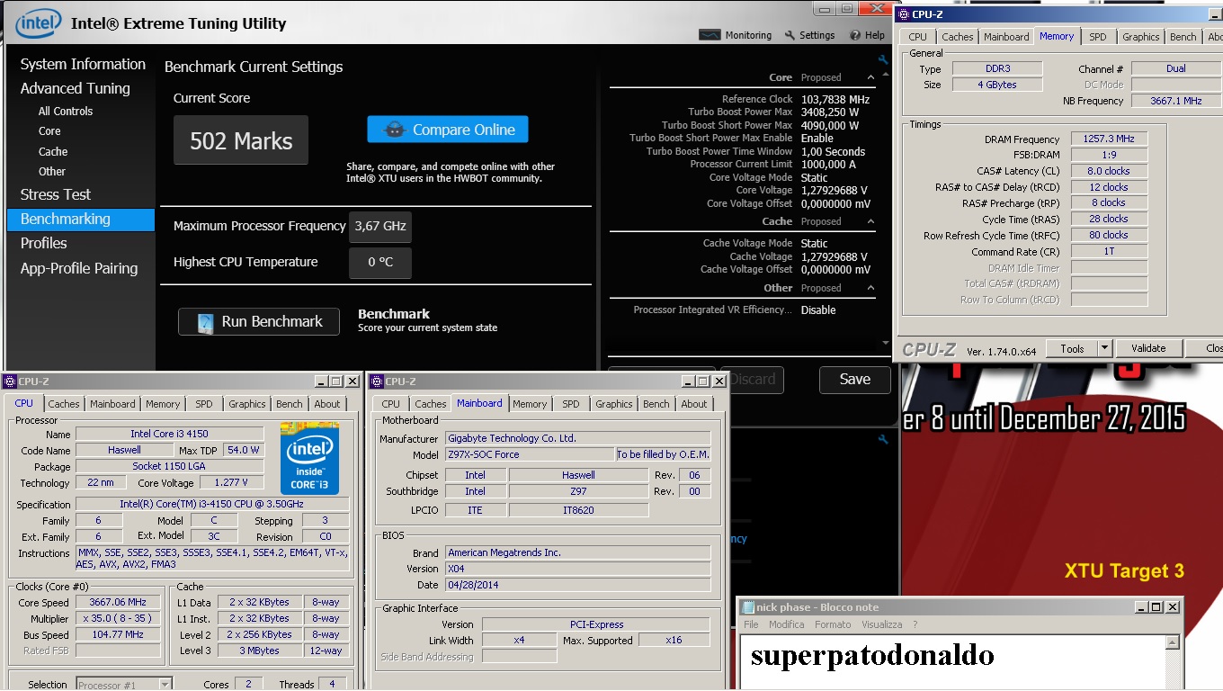Click the wrench icon below Save button
Image resolution: width=1223 pixels, height=691 pixels.
coord(883,439)
